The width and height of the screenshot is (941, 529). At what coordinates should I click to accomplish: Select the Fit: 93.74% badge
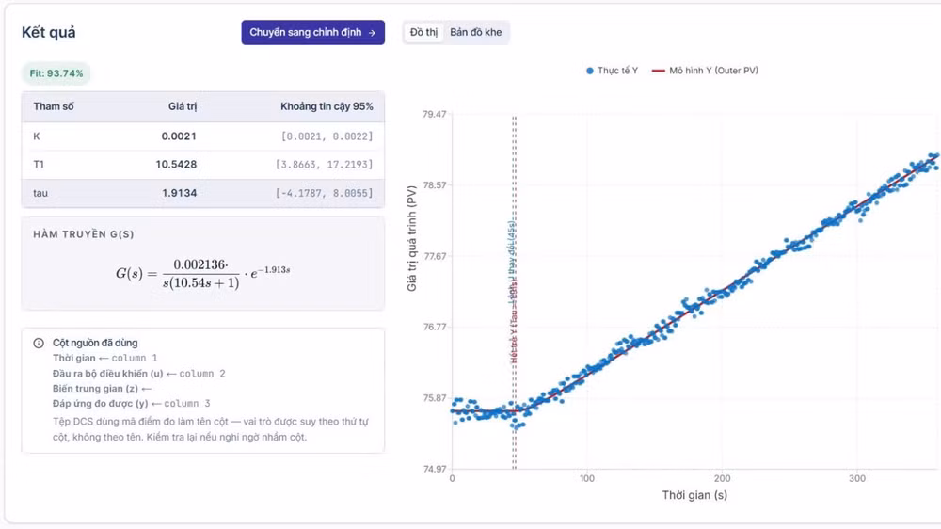[56, 73]
